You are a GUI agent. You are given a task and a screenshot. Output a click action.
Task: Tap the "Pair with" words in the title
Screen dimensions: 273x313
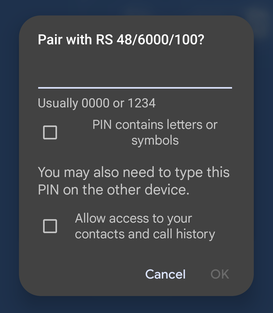[x=65, y=40]
